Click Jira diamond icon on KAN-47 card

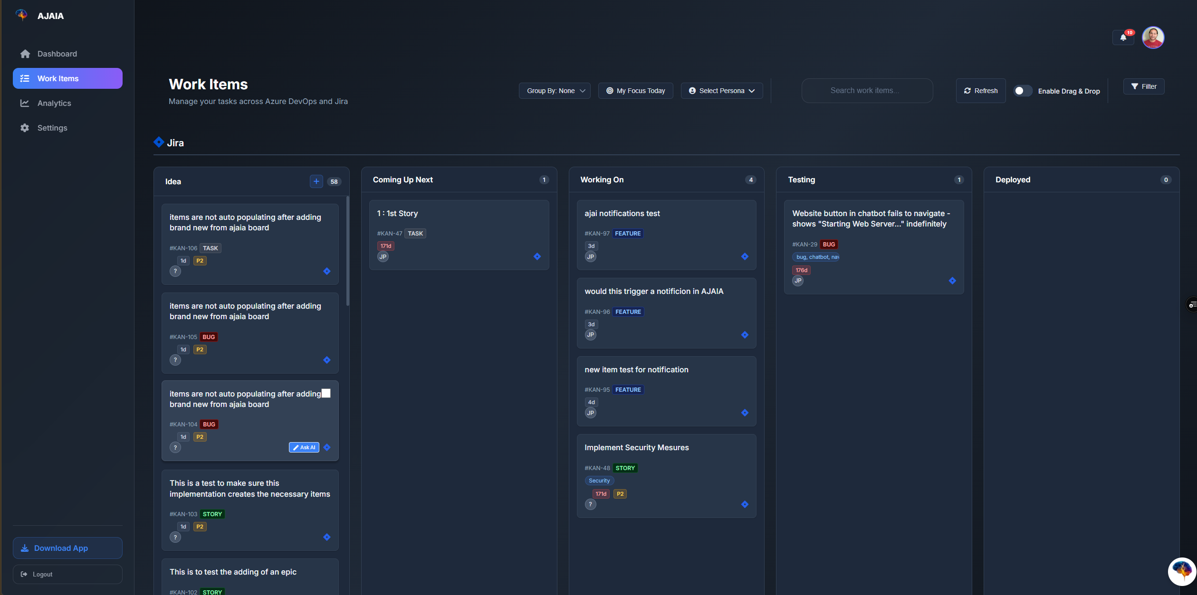click(x=537, y=256)
